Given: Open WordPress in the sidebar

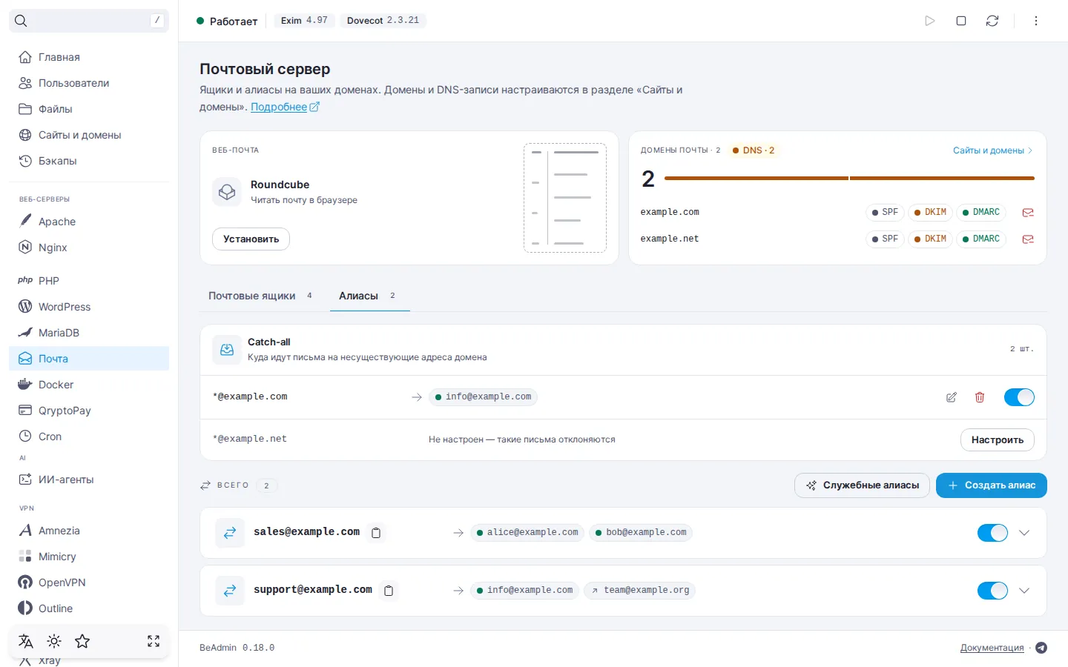Looking at the screenshot, I should 89,307.
